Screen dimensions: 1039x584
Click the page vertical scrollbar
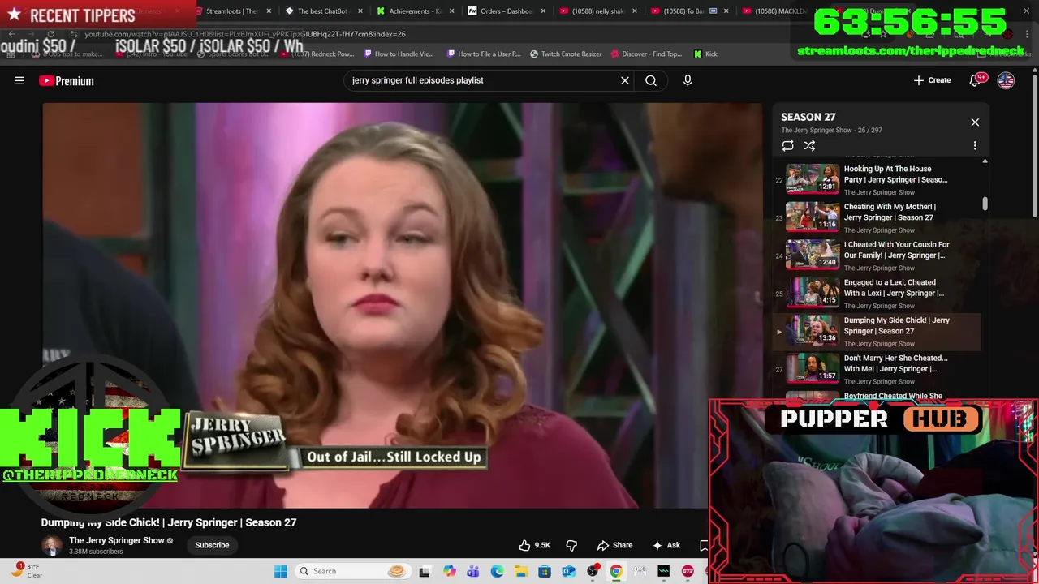pyautogui.click(x=1034, y=146)
